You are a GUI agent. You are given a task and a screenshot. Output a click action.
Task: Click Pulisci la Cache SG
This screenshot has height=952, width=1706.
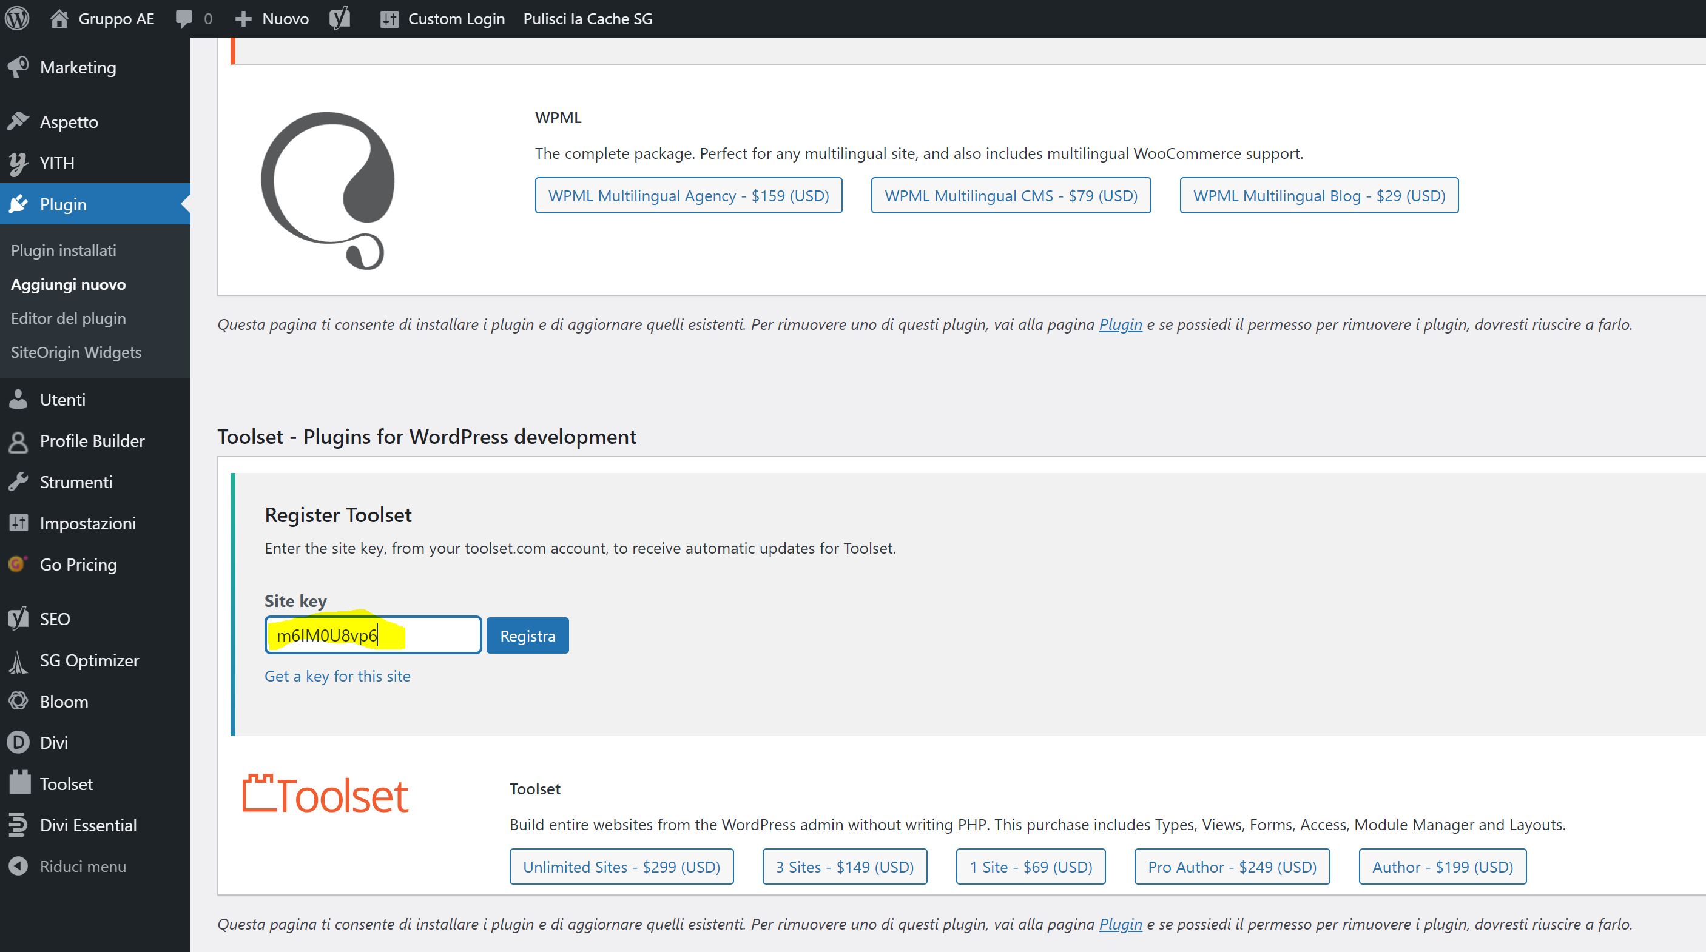pyautogui.click(x=588, y=19)
